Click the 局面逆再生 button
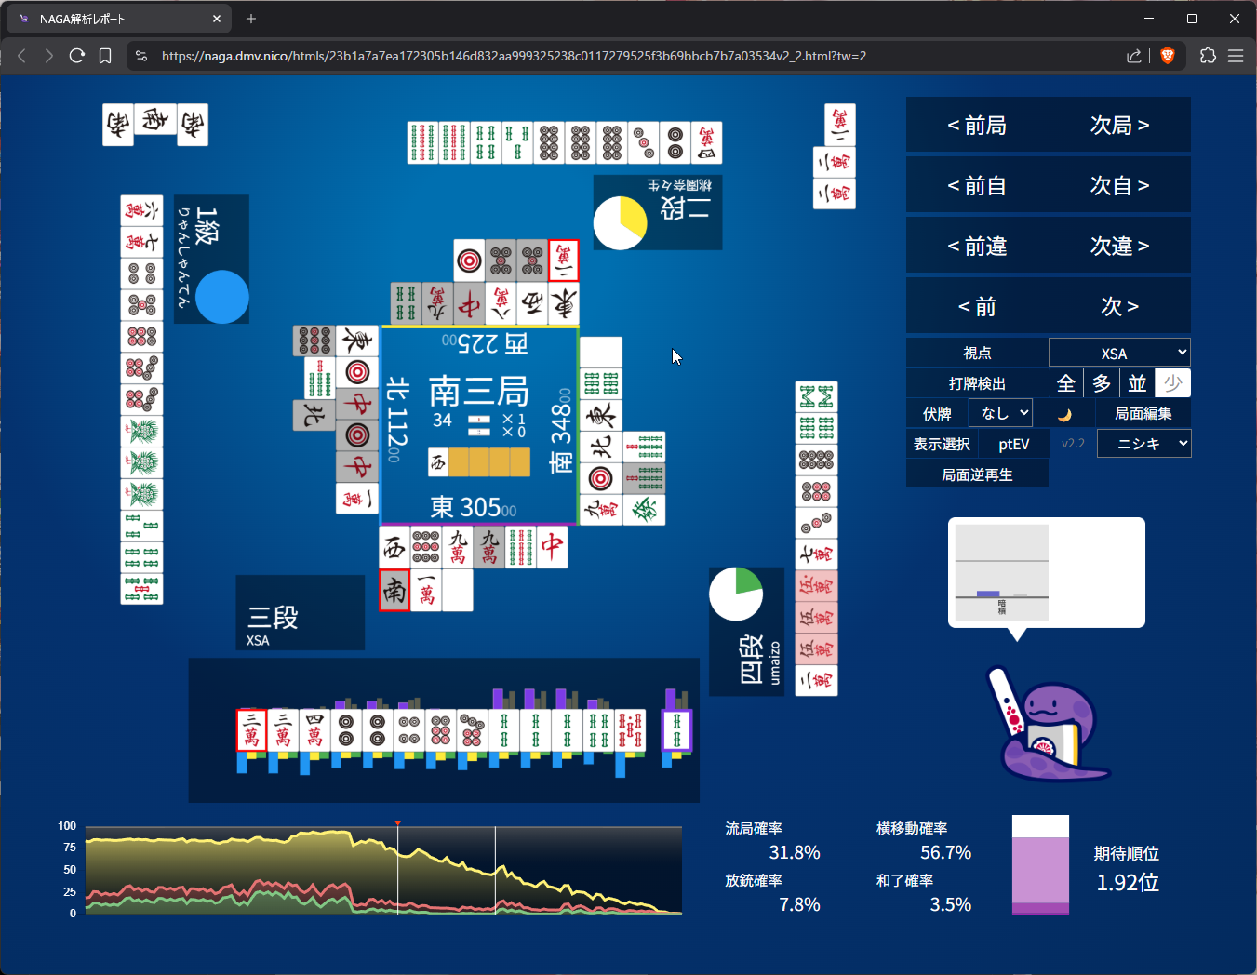 (x=977, y=474)
